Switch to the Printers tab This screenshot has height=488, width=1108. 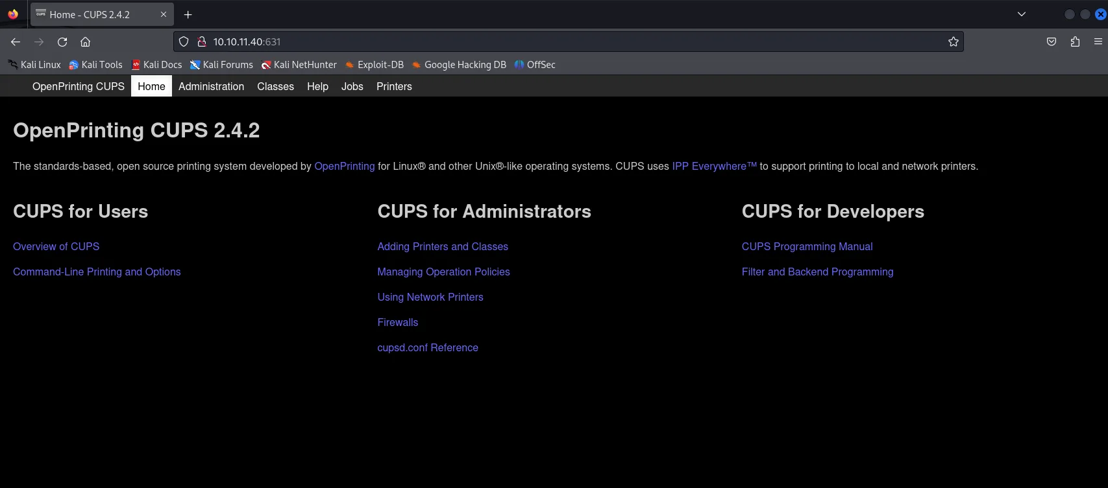pyautogui.click(x=394, y=86)
